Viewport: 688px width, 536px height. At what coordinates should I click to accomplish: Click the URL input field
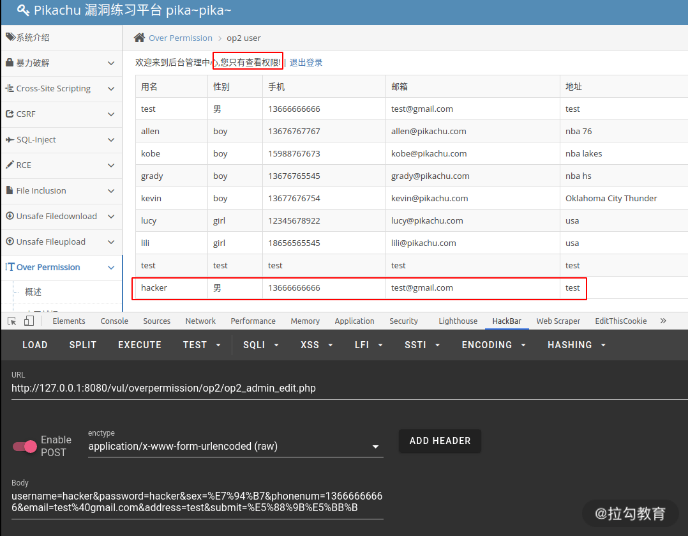coord(349,388)
